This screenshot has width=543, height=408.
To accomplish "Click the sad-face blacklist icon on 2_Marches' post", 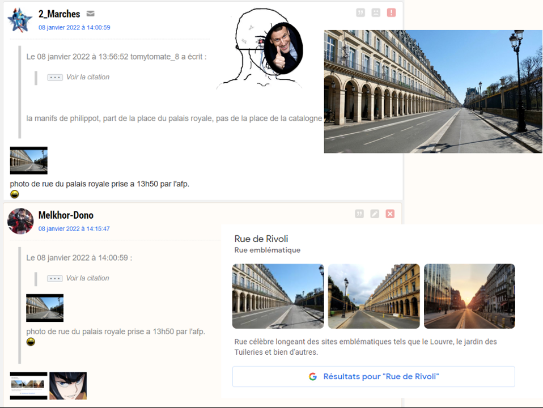I will click(376, 12).
